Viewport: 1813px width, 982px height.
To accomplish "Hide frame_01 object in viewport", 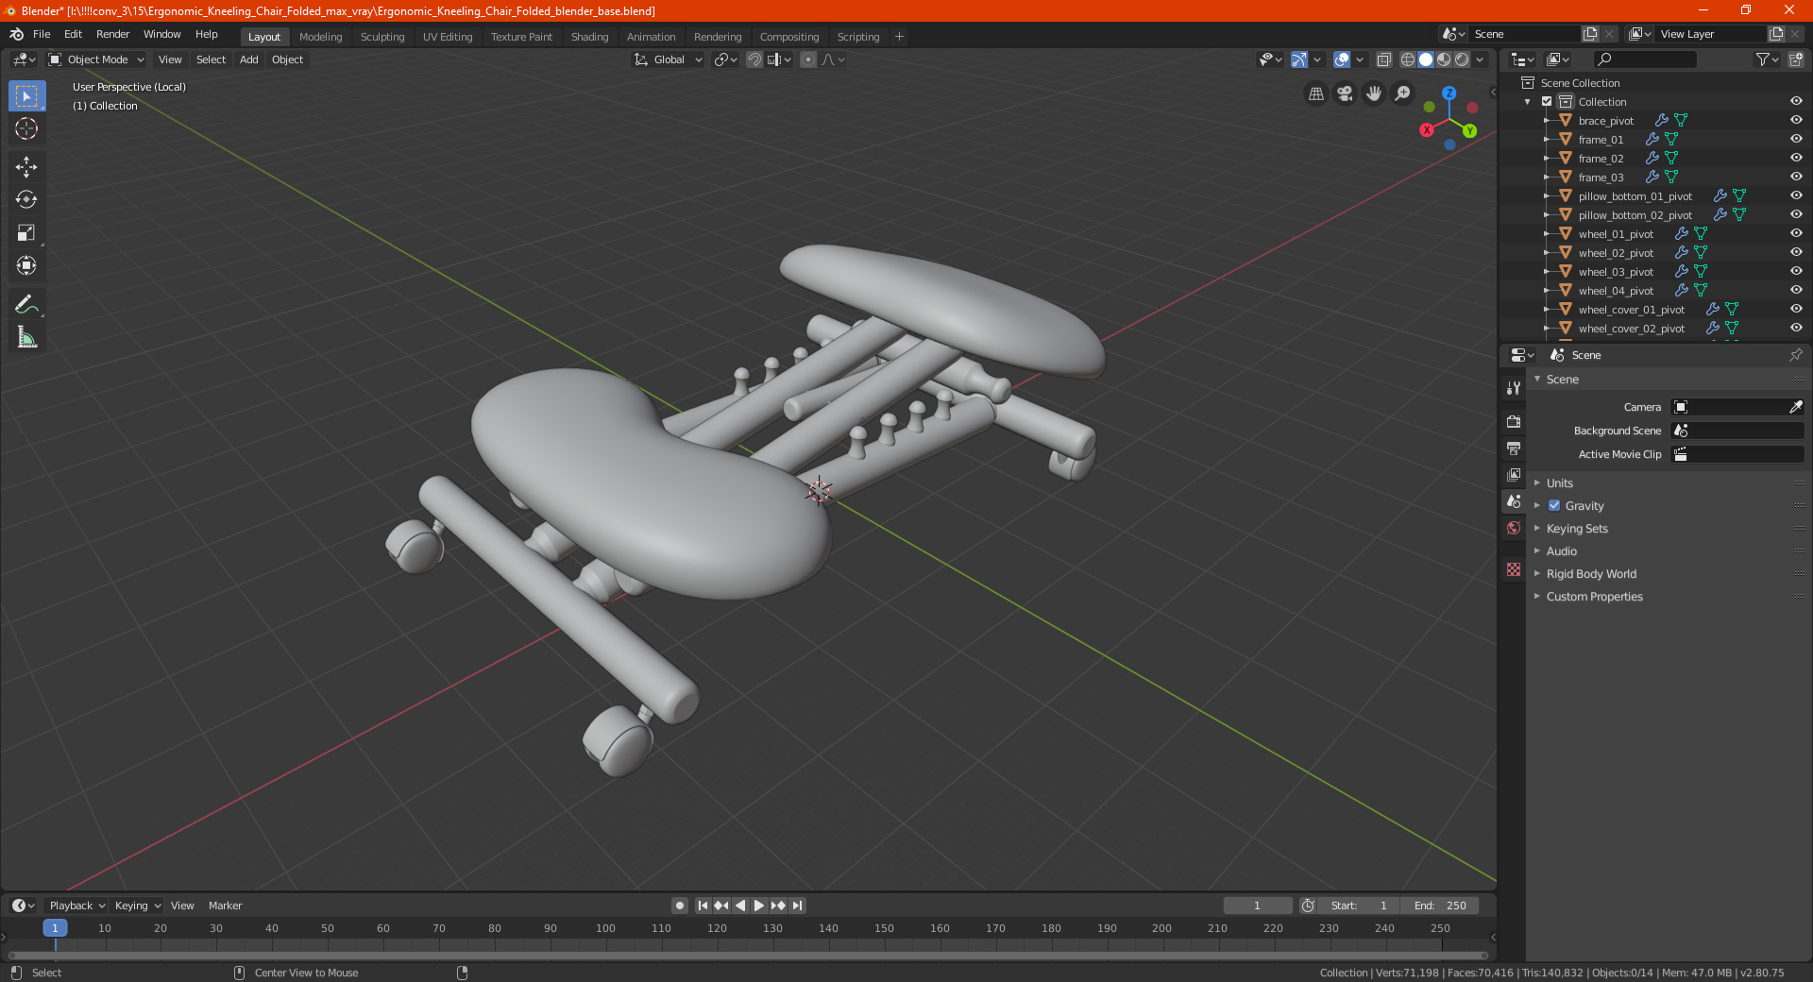I will coord(1796,139).
